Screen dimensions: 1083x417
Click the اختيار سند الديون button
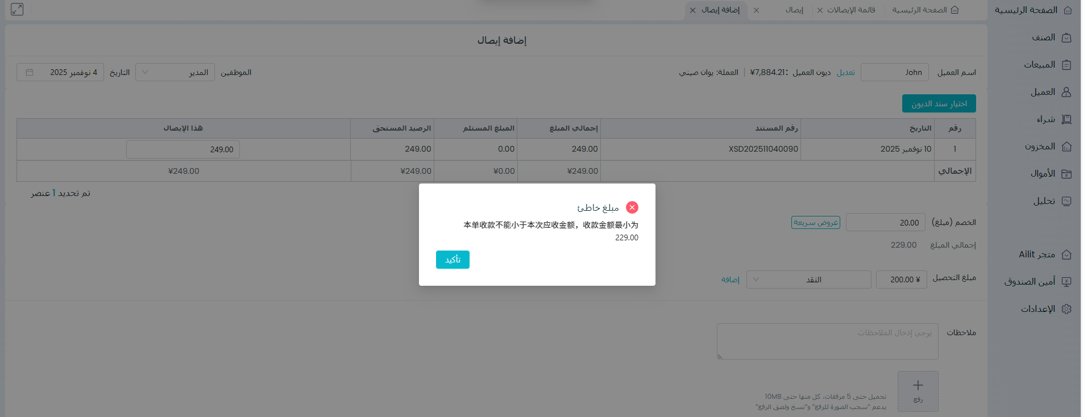pos(939,103)
